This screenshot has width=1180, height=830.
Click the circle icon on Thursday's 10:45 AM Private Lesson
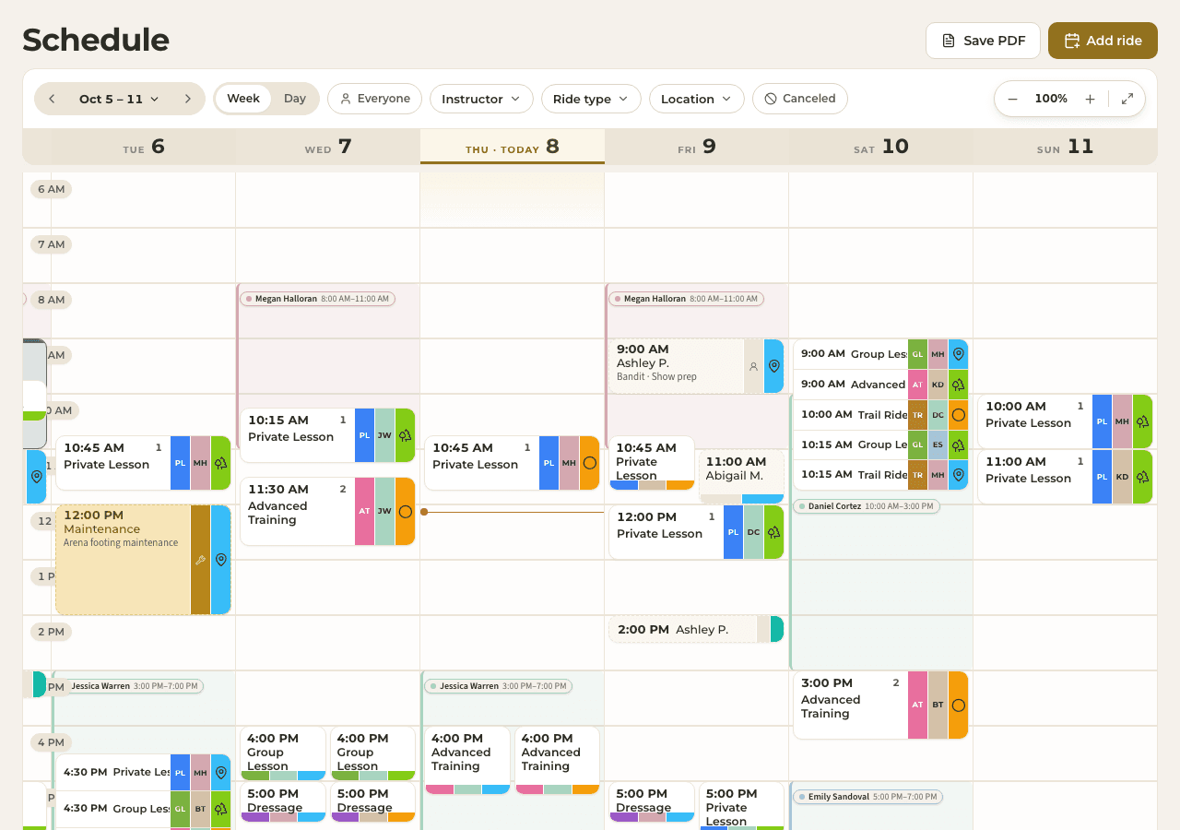[590, 463]
